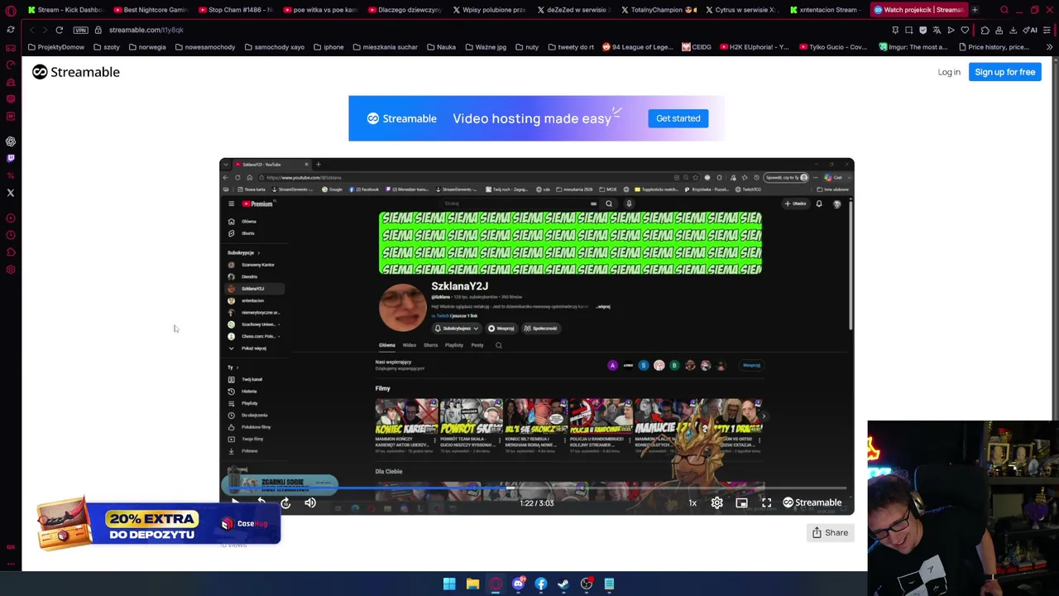Open the Windows Start menu

[x=449, y=584]
